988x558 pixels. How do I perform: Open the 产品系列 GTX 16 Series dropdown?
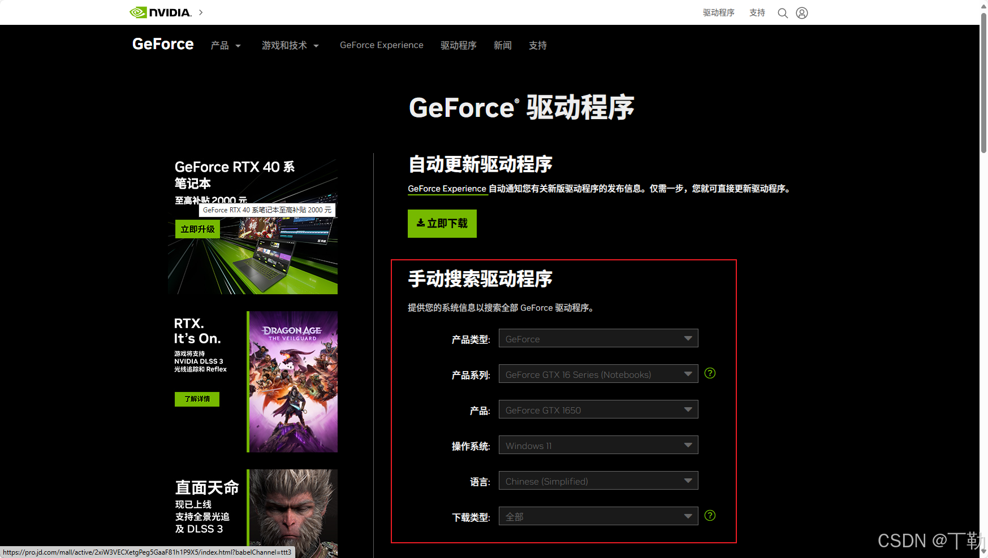tap(598, 374)
